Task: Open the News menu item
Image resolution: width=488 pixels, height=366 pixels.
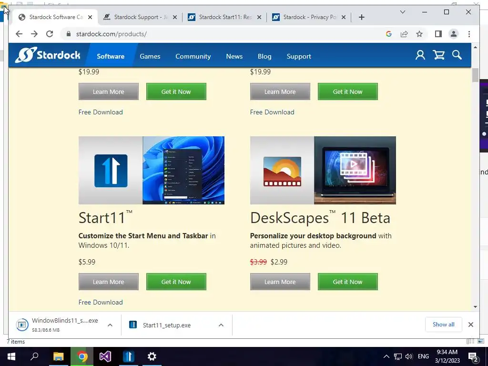Action: pyautogui.click(x=234, y=56)
